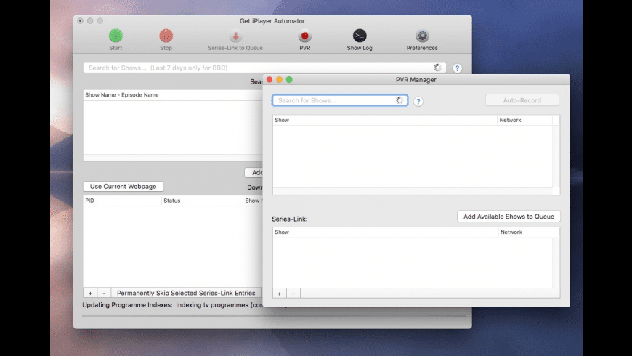The width and height of the screenshot is (632, 356).
Task: Open Show Log terminal icon
Action: [x=360, y=36]
